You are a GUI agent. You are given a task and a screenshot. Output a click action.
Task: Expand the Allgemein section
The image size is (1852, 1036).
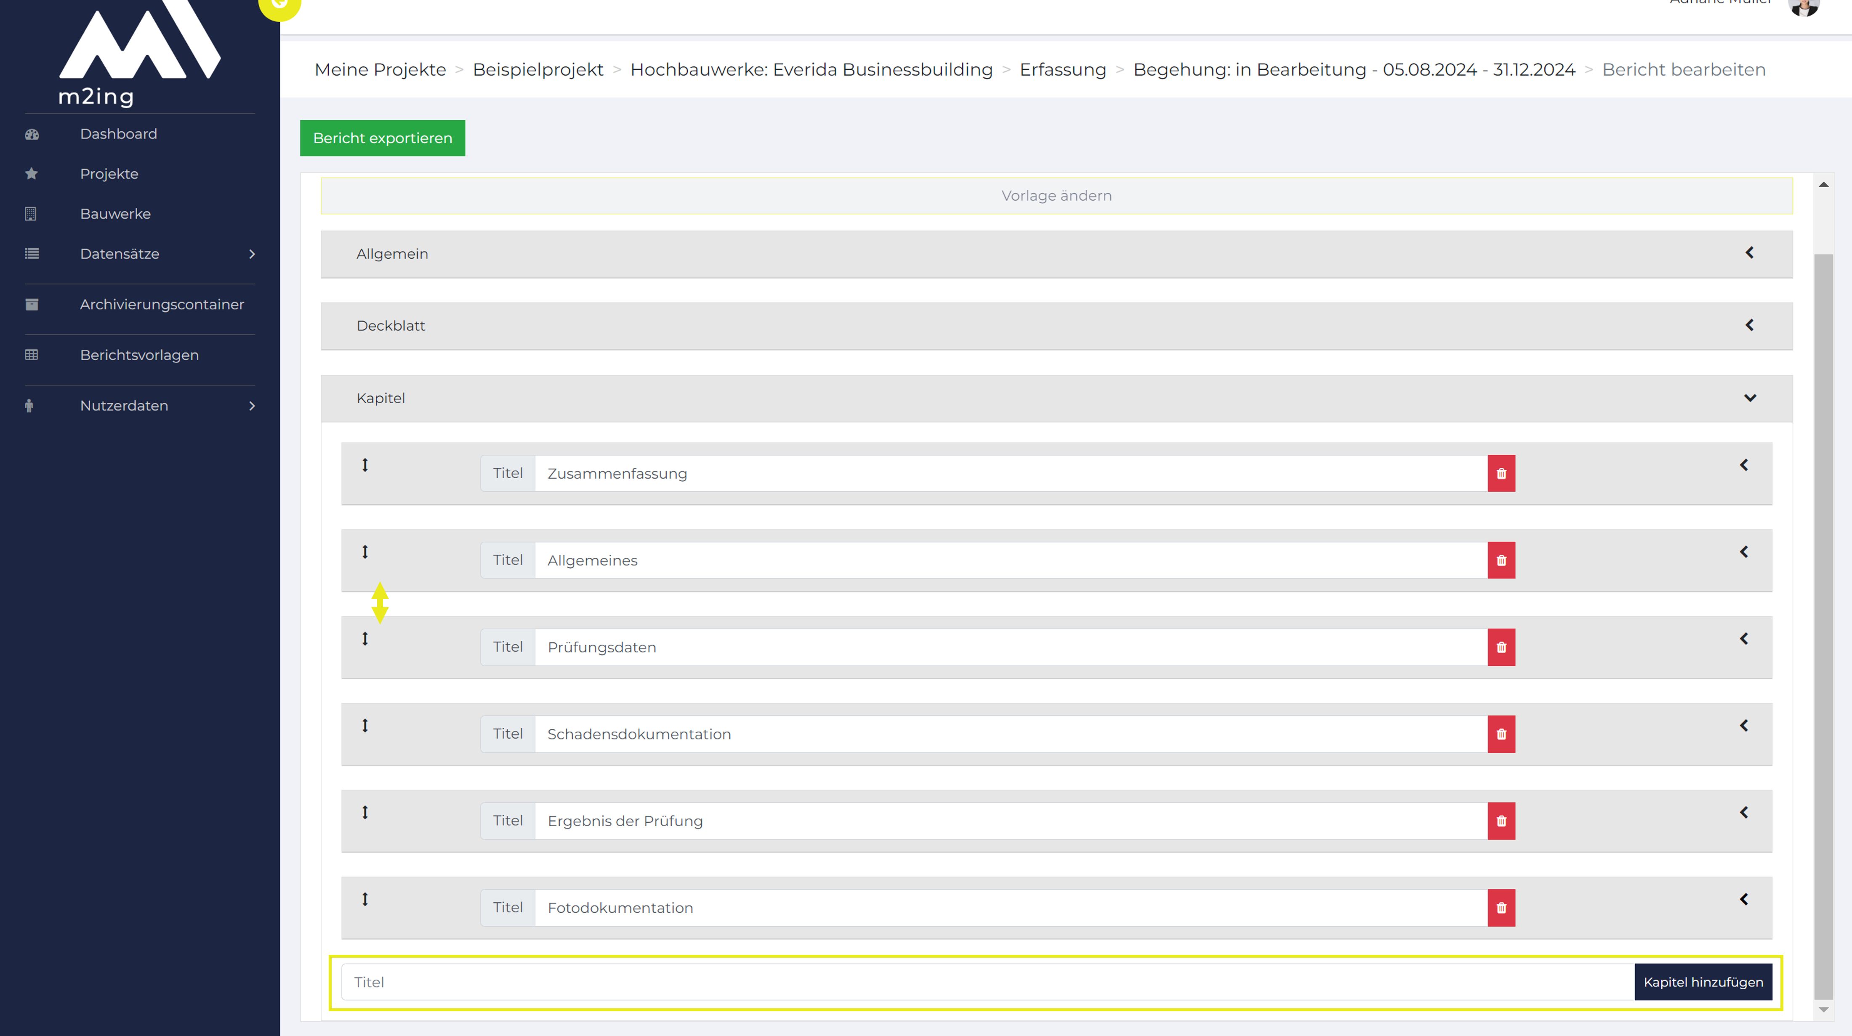(1749, 253)
